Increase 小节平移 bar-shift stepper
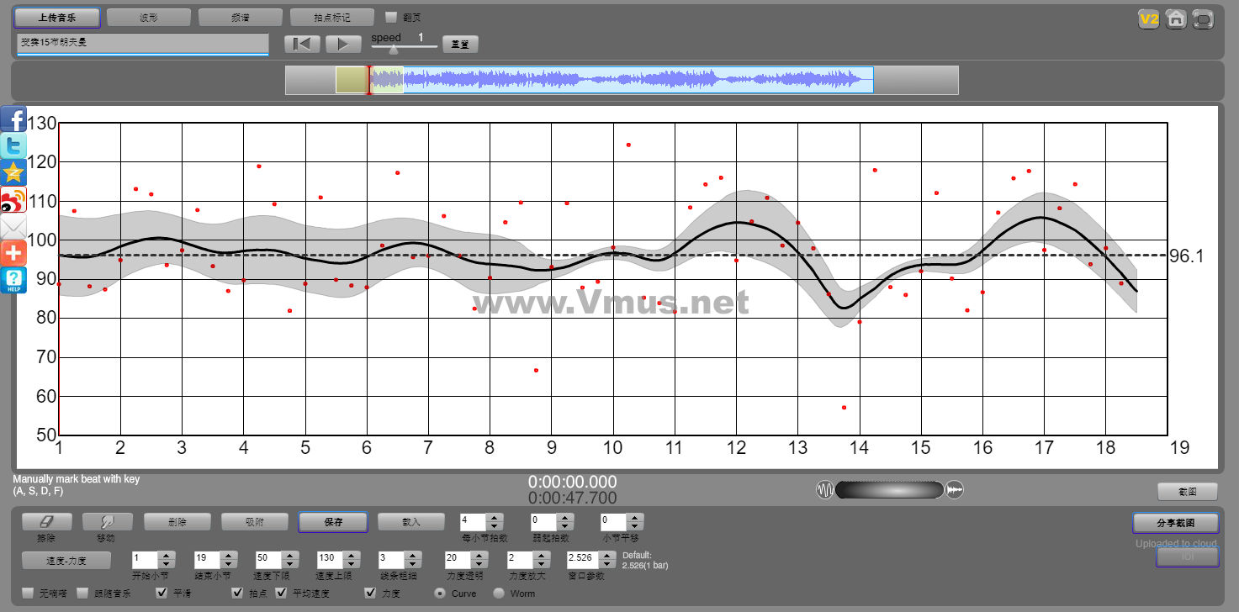The width and height of the screenshot is (1239, 612). tap(635, 518)
